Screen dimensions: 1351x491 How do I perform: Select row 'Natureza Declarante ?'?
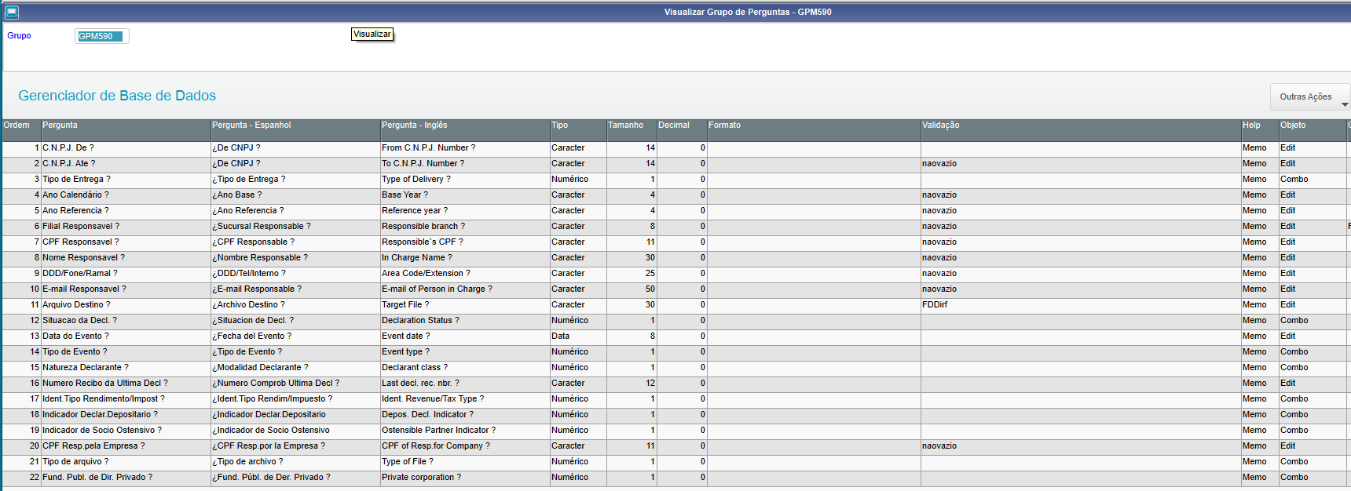tap(675, 368)
